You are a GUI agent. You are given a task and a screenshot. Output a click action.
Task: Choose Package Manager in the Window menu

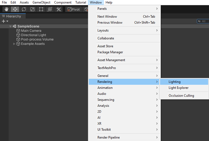tap(110, 52)
